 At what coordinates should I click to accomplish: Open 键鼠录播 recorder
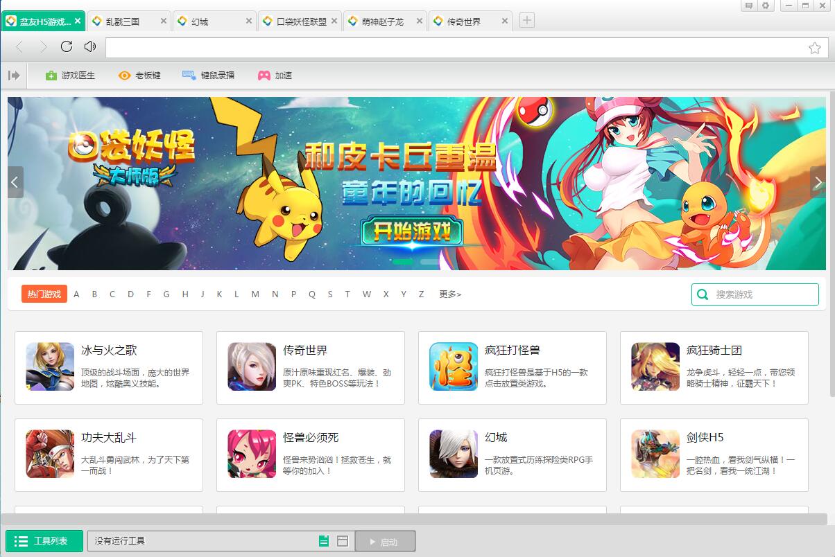tap(208, 76)
